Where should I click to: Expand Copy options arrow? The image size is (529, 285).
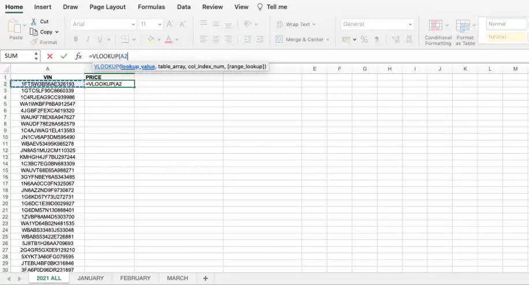point(57,32)
